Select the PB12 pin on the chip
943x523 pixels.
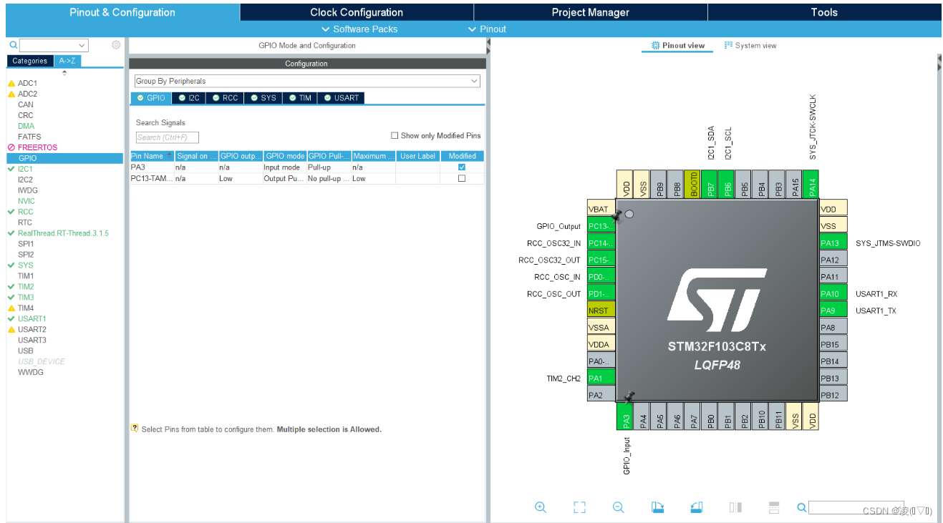click(x=833, y=395)
